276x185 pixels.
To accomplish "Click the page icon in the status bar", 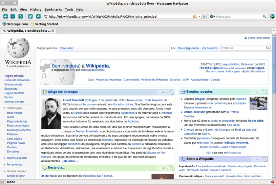I will pyautogui.click(x=3, y=182).
